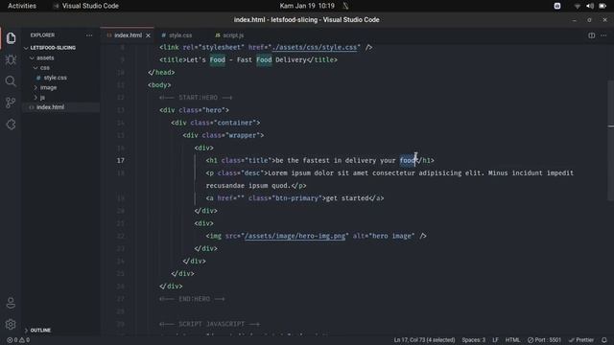This screenshot has width=614, height=345.
Task: Click the div class="hero" line
Action: click(x=194, y=110)
